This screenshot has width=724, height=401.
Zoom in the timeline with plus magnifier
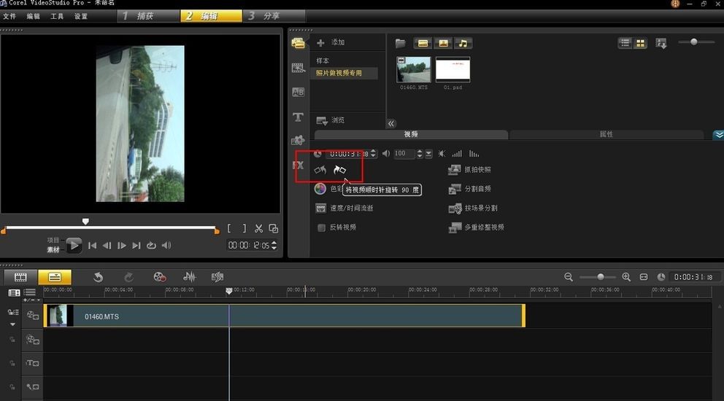tap(626, 277)
